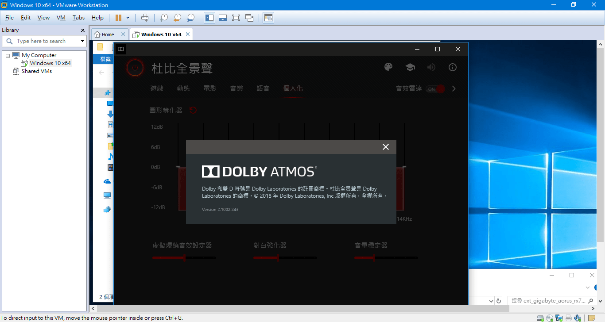Image resolution: width=605 pixels, height=322 pixels.
Task: Click the sound adapter status bar icon
Action: click(x=577, y=317)
